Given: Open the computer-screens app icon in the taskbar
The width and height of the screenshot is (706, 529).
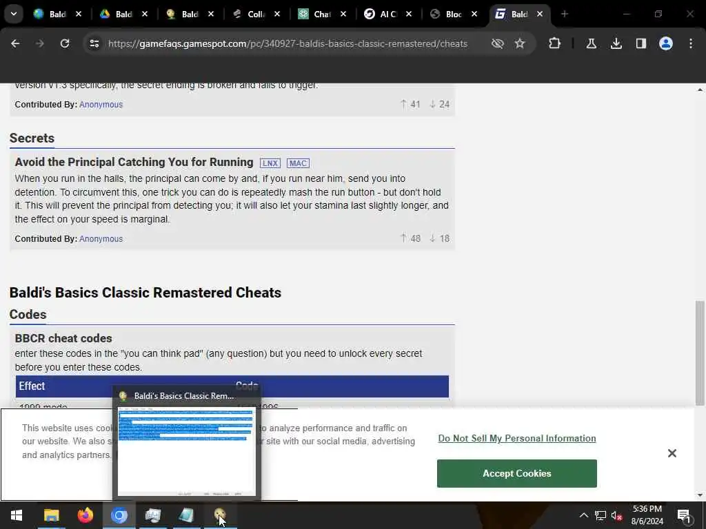Looking at the screenshot, I should pos(153,515).
